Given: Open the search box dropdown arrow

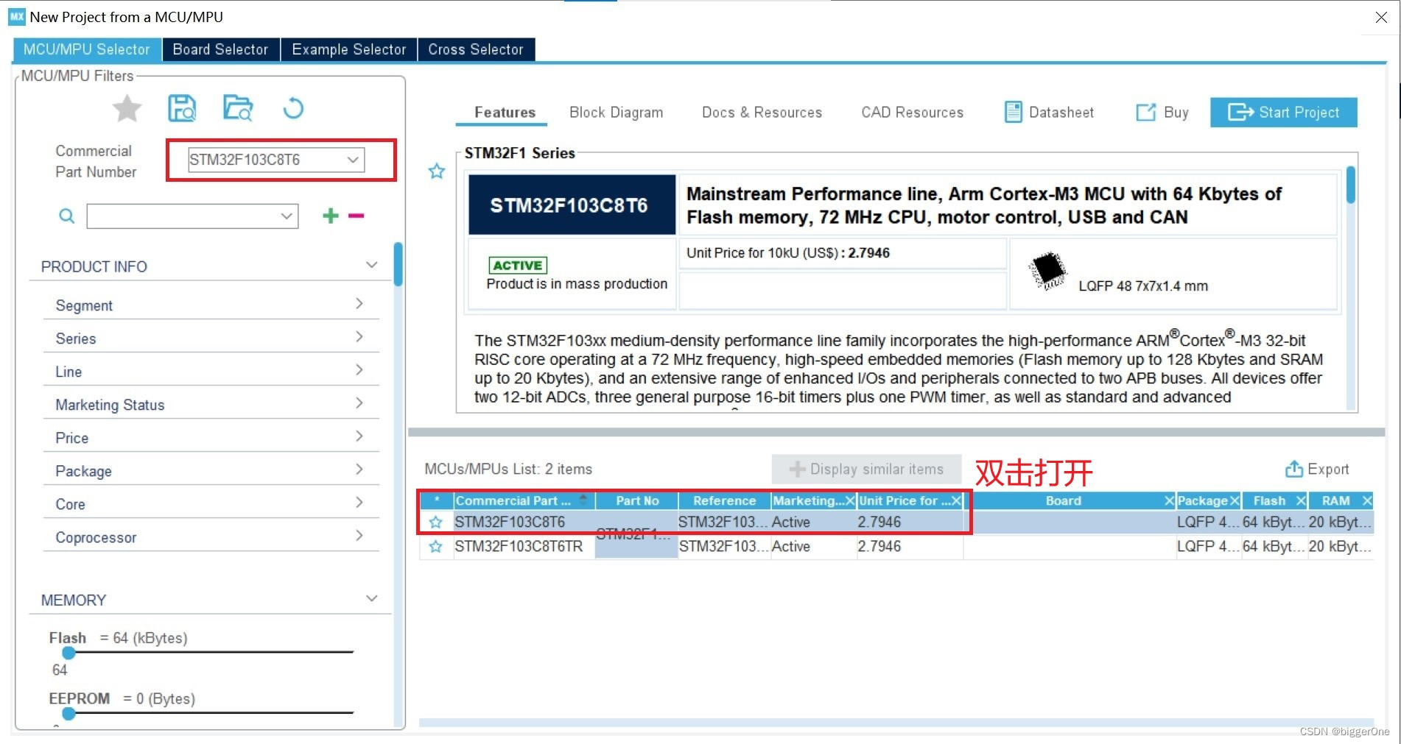Looking at the screenshot, I should coord(287,216).
